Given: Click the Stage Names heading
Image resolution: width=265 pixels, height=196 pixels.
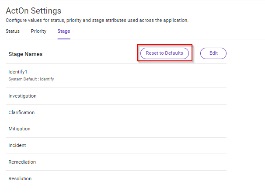Looking at the screenshot, I should click(25, 54).
